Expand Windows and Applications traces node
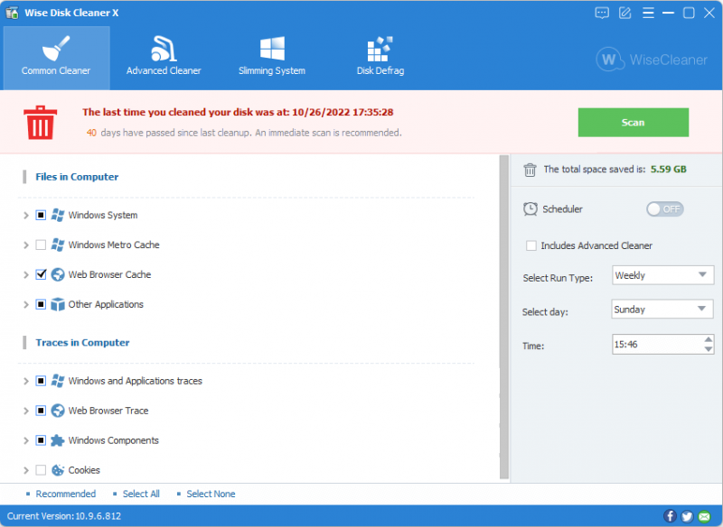The image size is (723, 527). [26, 381]
